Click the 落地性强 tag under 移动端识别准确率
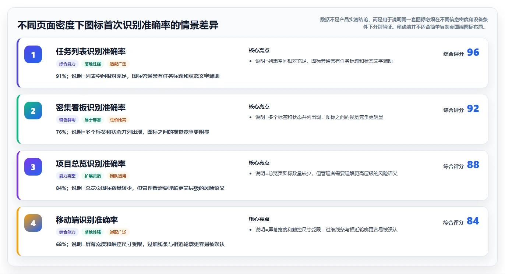 click(93, 232)
